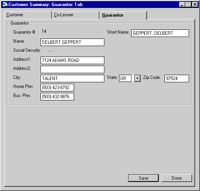Screen dimensions: 200x191
Task: Focus the City input field
Action: pyautogui.click(x=72, y=79)
